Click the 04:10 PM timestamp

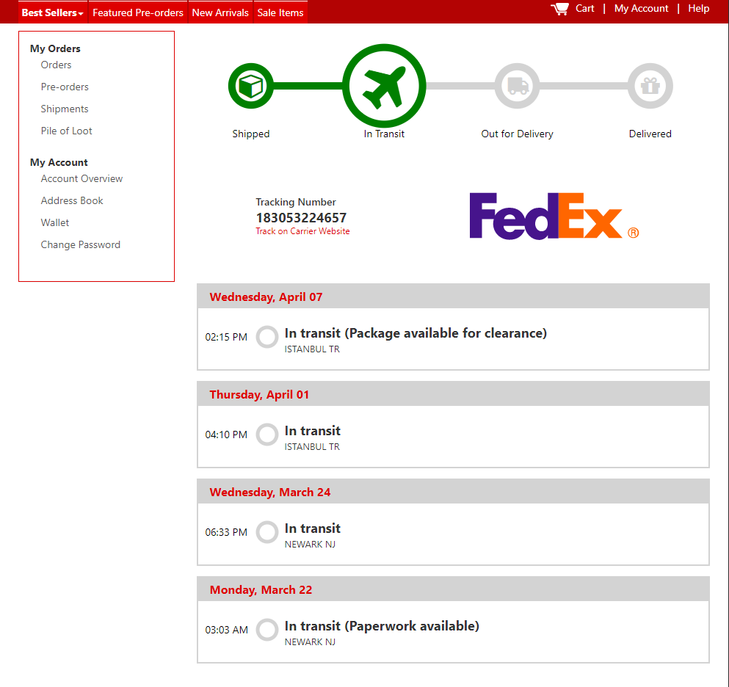pyautogui.click(x=226, y=435)
